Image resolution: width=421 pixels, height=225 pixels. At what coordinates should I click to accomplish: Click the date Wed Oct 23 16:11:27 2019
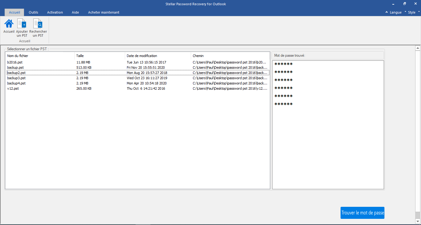coord(147,78)
